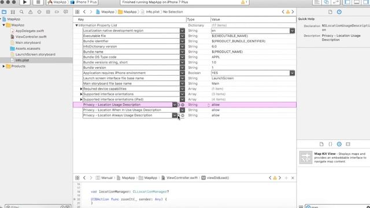Add an assistant editor with plus icon
Image resolution: width=370 pixels, height=208 pixels.
[286, 178]
